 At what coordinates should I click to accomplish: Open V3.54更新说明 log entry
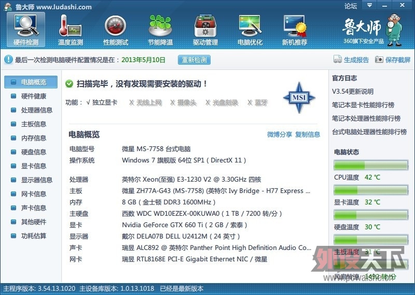(353, 92)
